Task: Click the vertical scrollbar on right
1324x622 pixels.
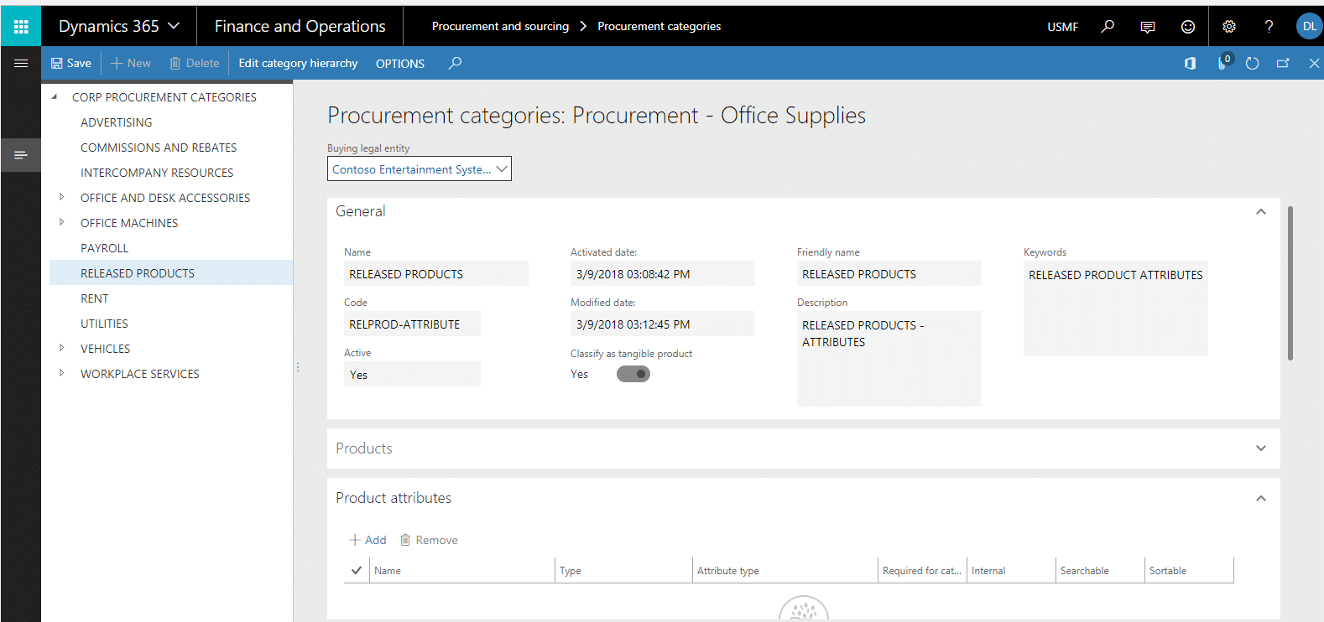Action: [x=1290, y=283]
